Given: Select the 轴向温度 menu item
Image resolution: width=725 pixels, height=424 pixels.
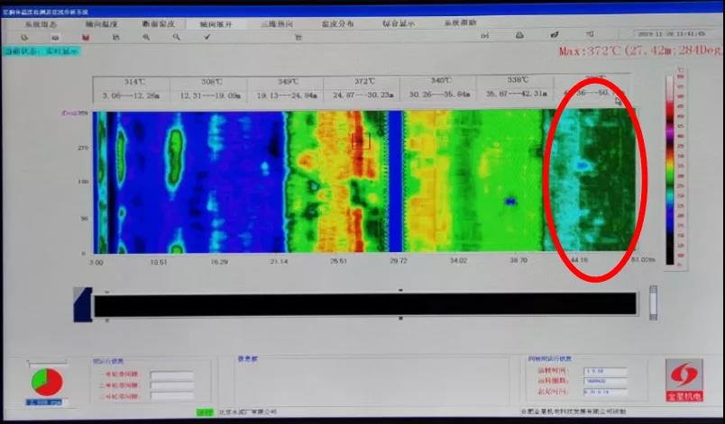Looking at the screenshot, I should (98, 24).
